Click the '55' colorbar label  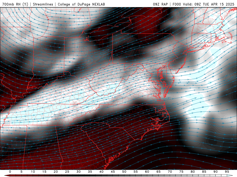tap(136, 172)
